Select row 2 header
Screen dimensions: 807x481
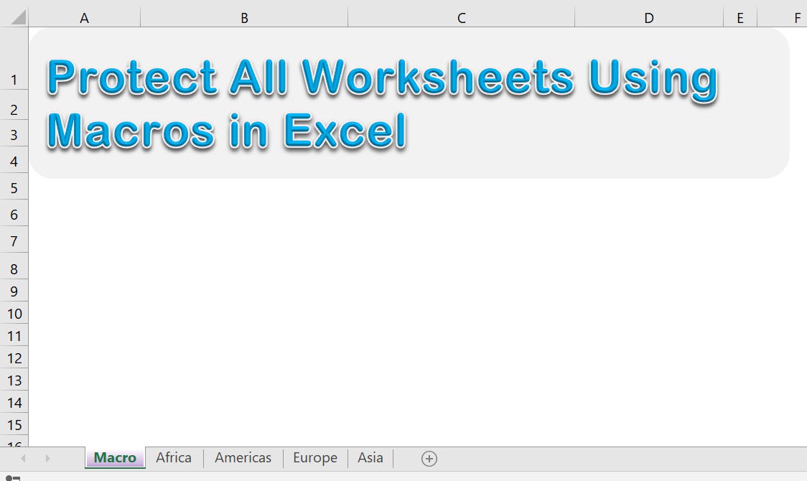click(x=14, y=106)
